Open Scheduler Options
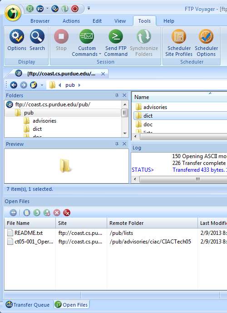Image resolution: width=227 pixels, height=313 pixels. (x=206, y=43)
